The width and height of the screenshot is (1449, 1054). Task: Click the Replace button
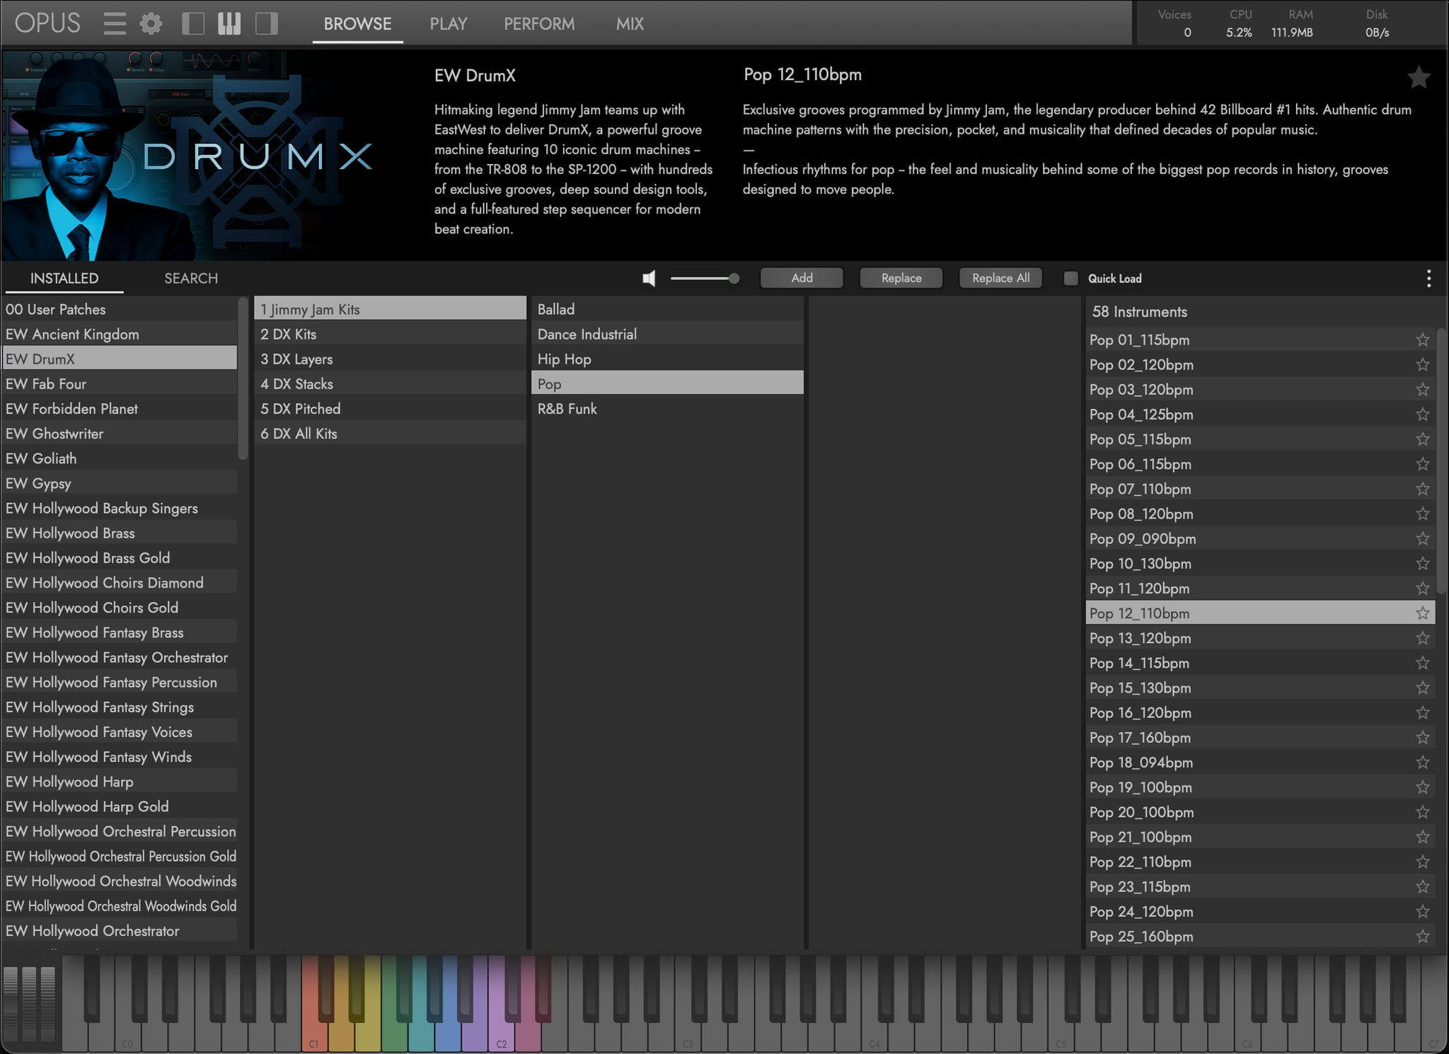point(901,278)
